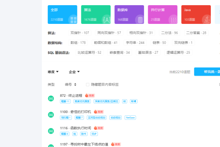The width and height of the screenshot is (220, 147).
Task: Click database cylinder icon on 数据库 card
Action: coord(140,20)
